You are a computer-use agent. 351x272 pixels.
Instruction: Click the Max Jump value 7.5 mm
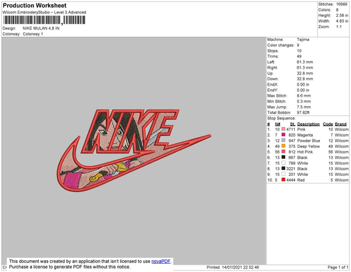tap(304, 107)
